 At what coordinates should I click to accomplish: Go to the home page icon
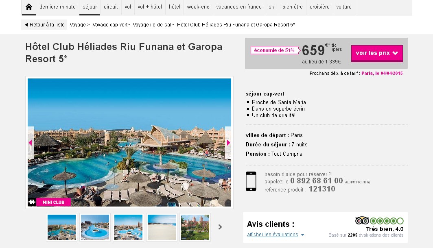tap(29, 7)
